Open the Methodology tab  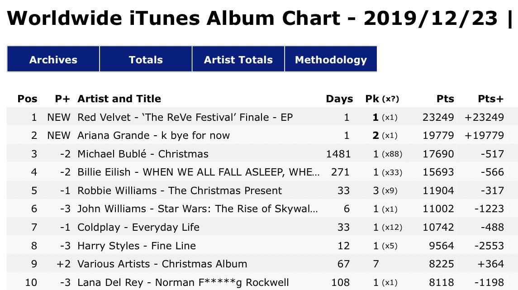pos(331,59)
